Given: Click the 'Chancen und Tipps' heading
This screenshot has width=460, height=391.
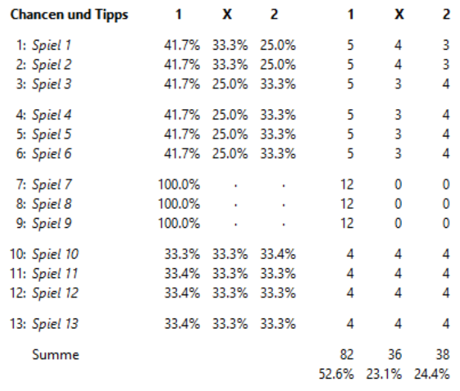Looking at the screenshot, I should click(x=69, y=15).
